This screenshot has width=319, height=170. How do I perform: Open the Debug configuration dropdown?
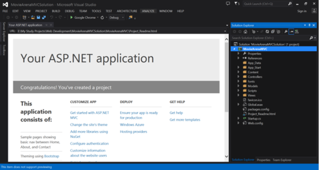pyautogui.click(x=123, y=18)
